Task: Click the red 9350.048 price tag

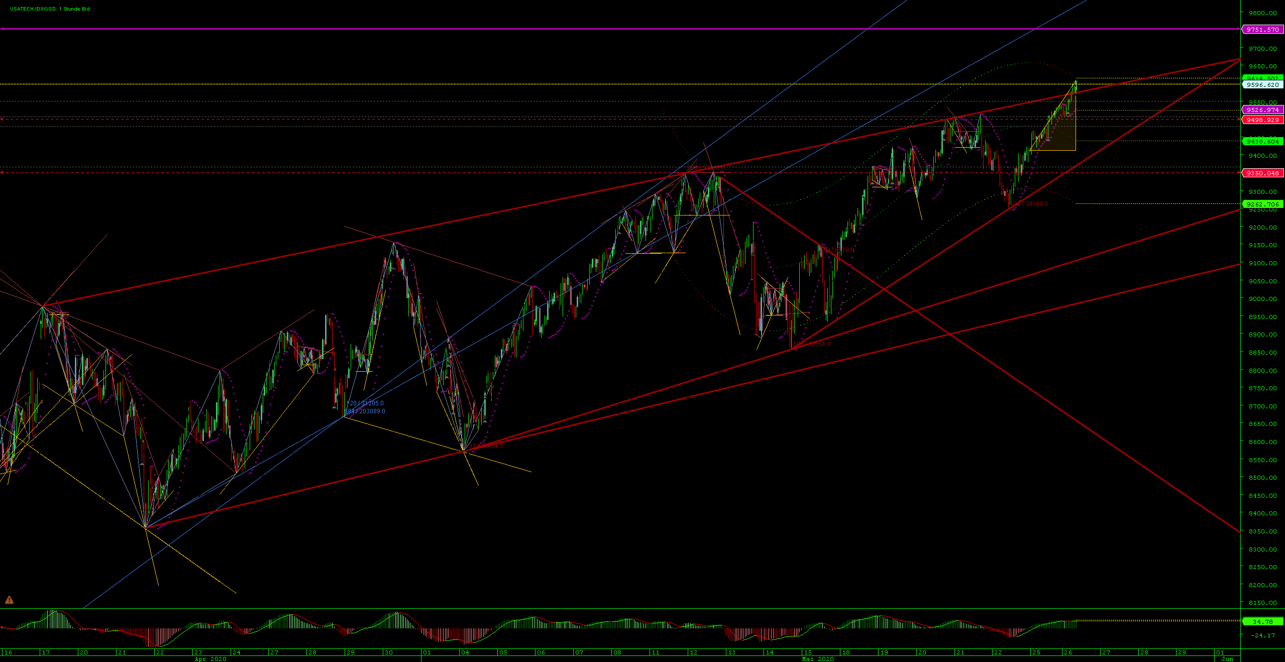Action: coord(1262,173)
